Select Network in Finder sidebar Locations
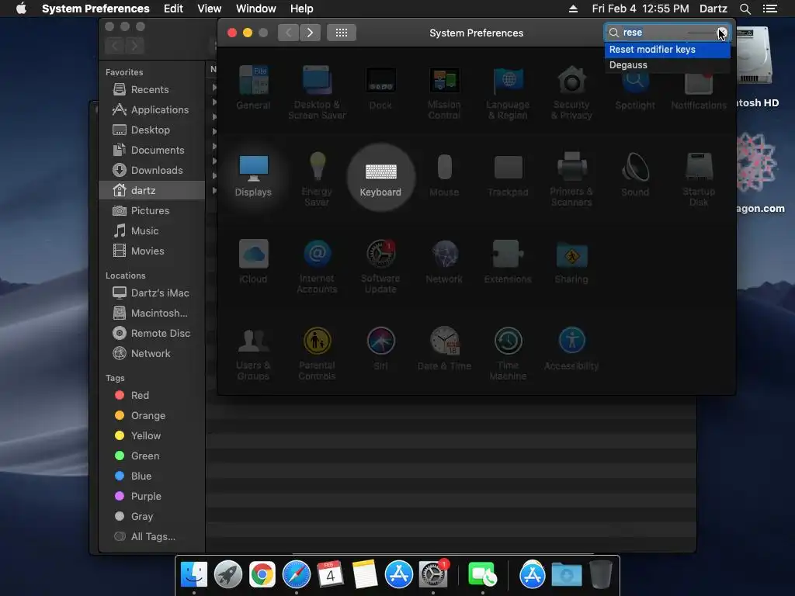This screenshot has height=596, width=795. click(152, 354)
